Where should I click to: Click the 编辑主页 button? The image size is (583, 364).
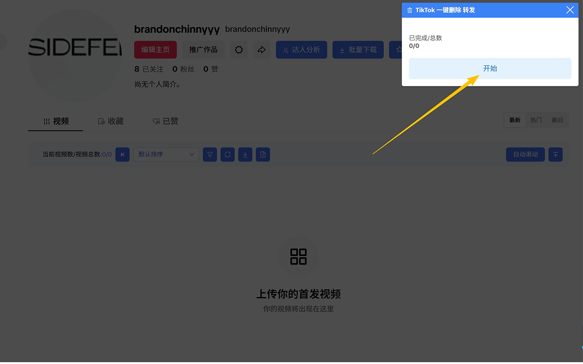pos(155,50)
